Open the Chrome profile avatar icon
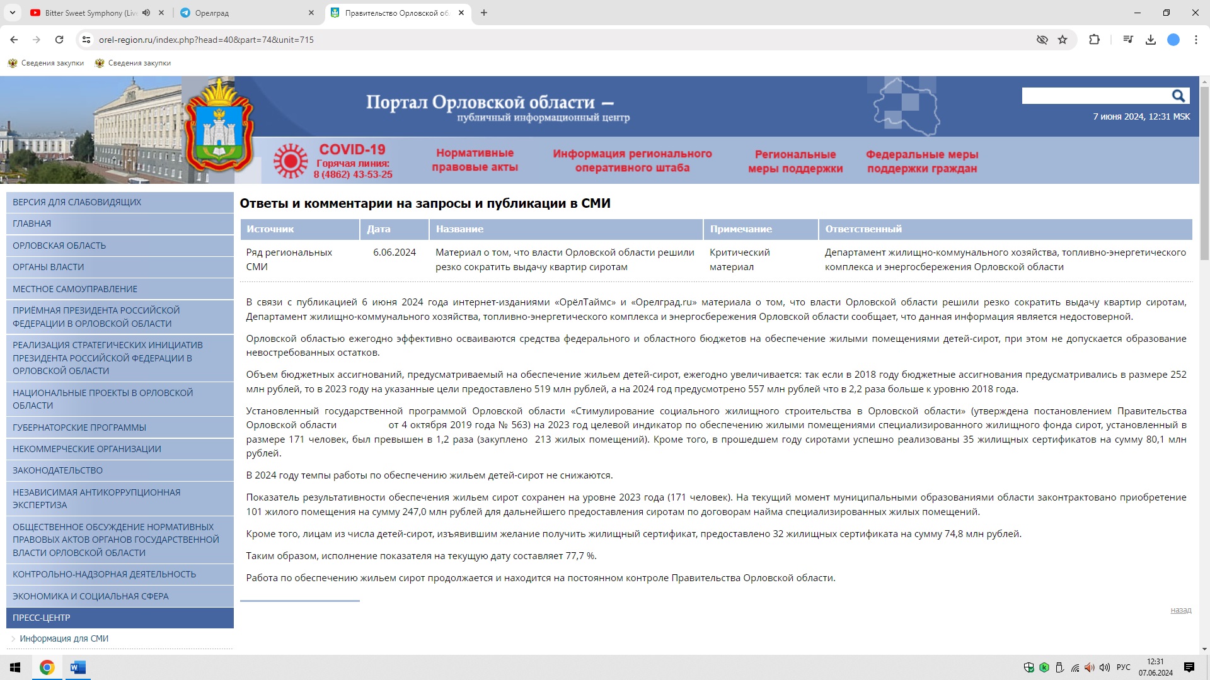This screenshot has width=1210, height=680. [1173, 40]
